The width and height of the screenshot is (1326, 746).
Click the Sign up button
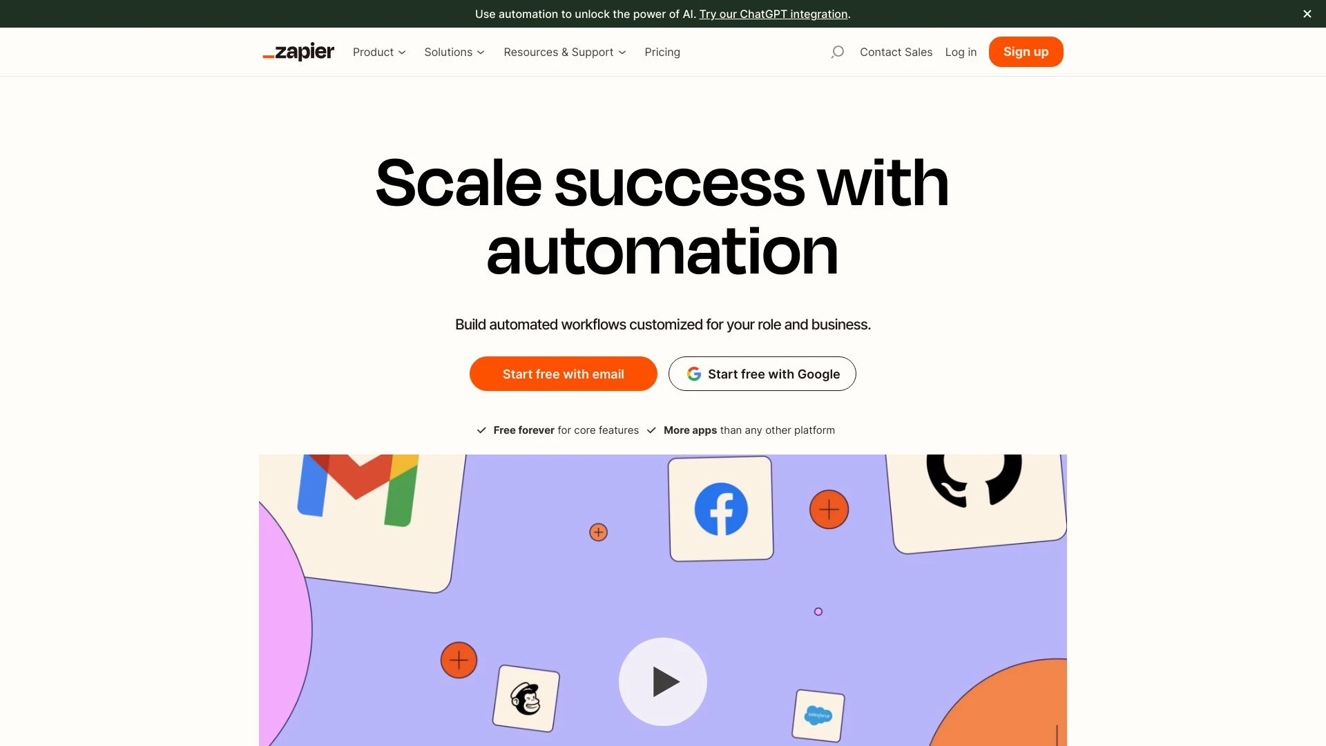[x=1026, y=51]
